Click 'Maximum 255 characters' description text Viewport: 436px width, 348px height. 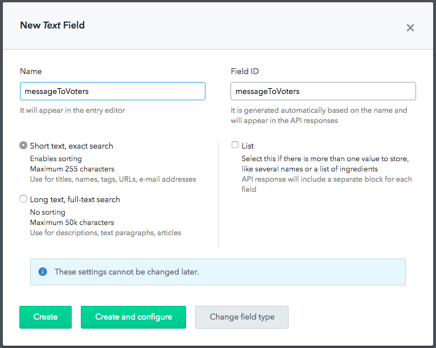pos(72,169)
